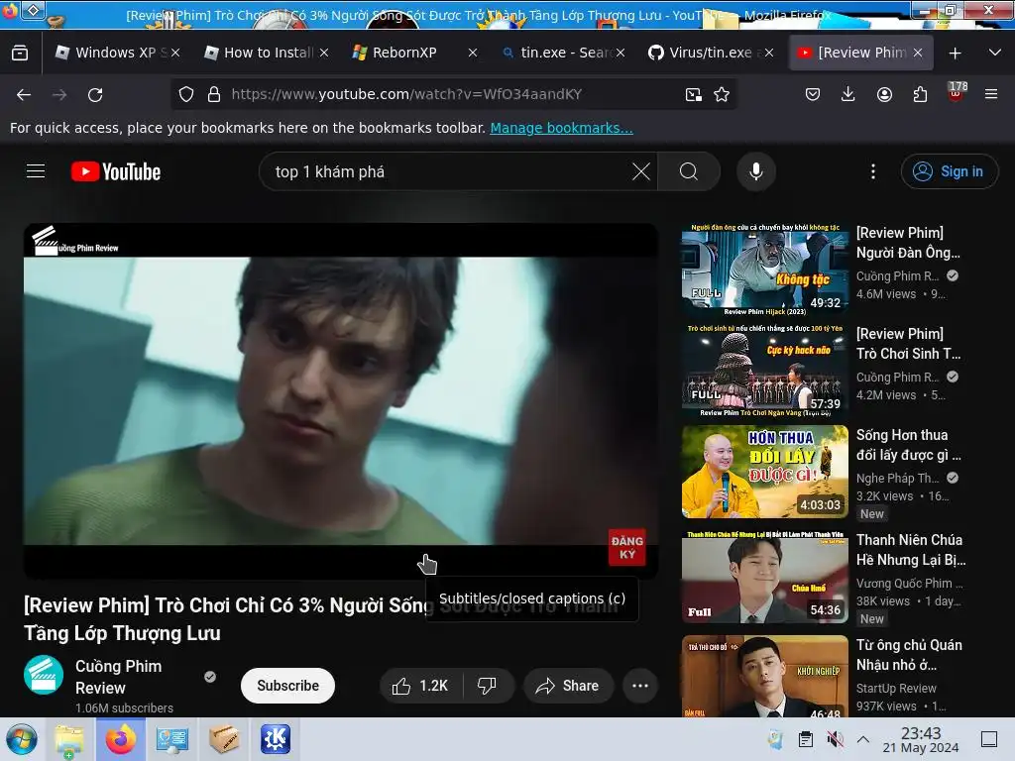Open the Người Đàn Ông video title
The image size is (1015, 761).
point(908,243)
